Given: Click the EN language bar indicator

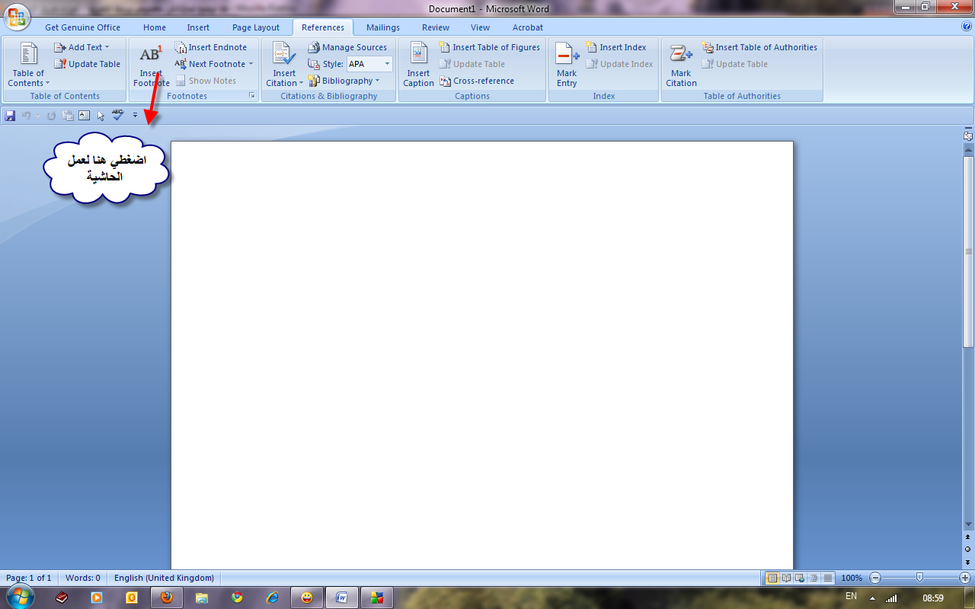Looking at the screenshot, I should pyautogui.click(x=851, y=597).
